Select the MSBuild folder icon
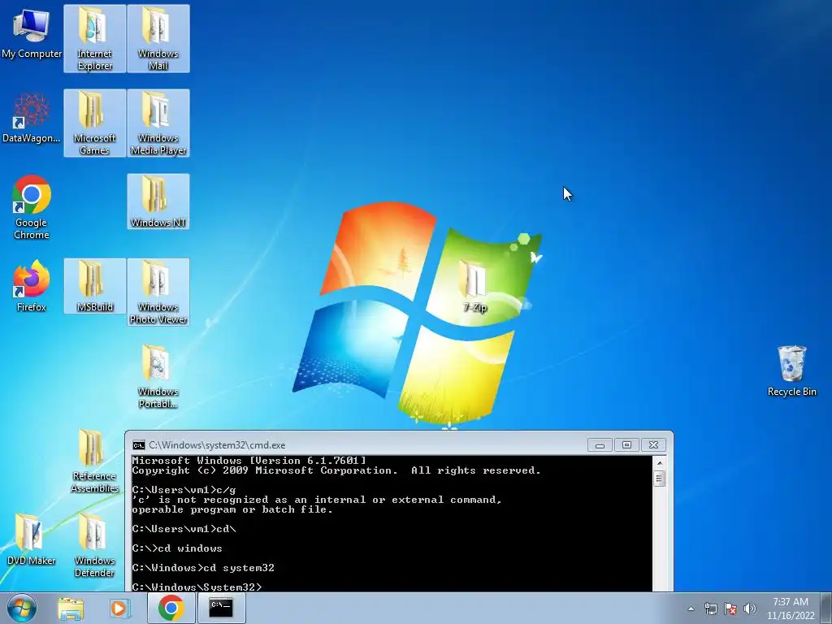 click(94, 285)
